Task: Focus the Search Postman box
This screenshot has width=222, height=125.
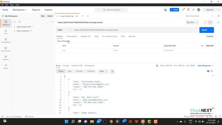Action: pos(111,10)
